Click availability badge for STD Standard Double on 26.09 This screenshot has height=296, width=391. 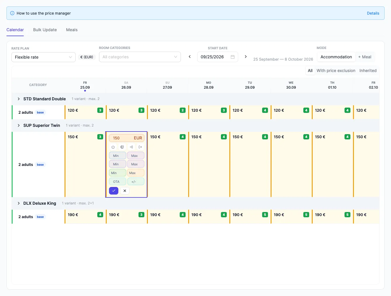click(x=141, y=110)
